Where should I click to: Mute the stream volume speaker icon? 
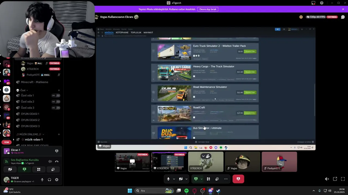click(x=327, y=179)
